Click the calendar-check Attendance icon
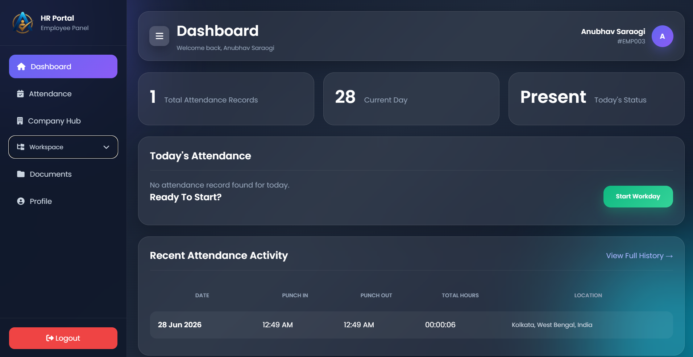 click(20, 94)
